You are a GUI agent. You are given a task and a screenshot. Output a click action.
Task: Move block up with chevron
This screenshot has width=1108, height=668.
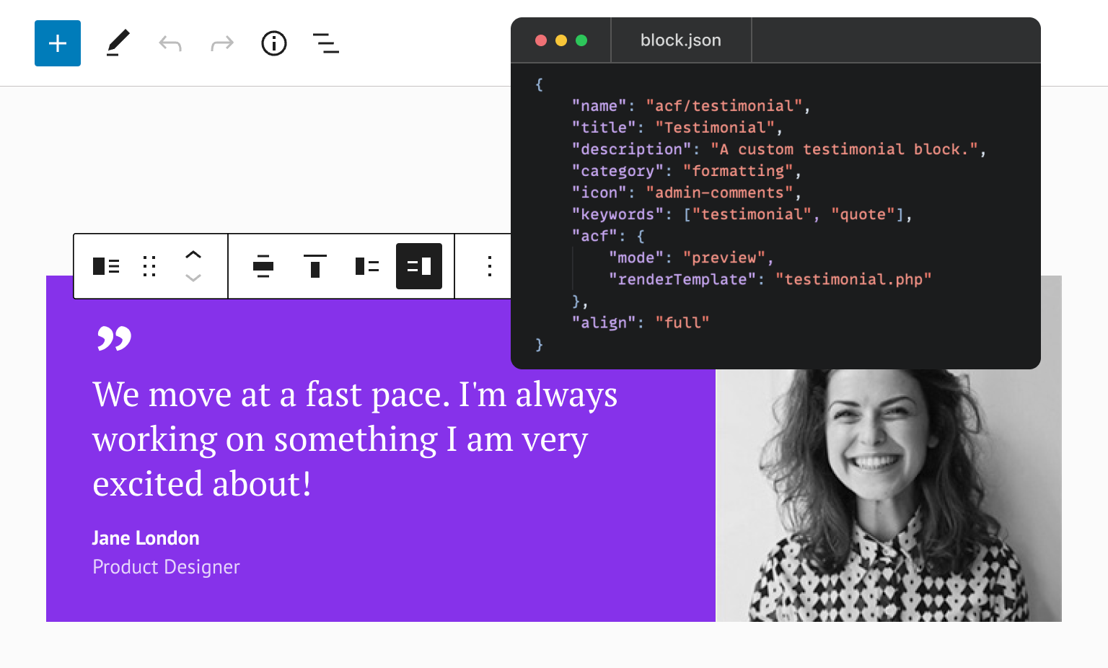click(x=193, y=255)
